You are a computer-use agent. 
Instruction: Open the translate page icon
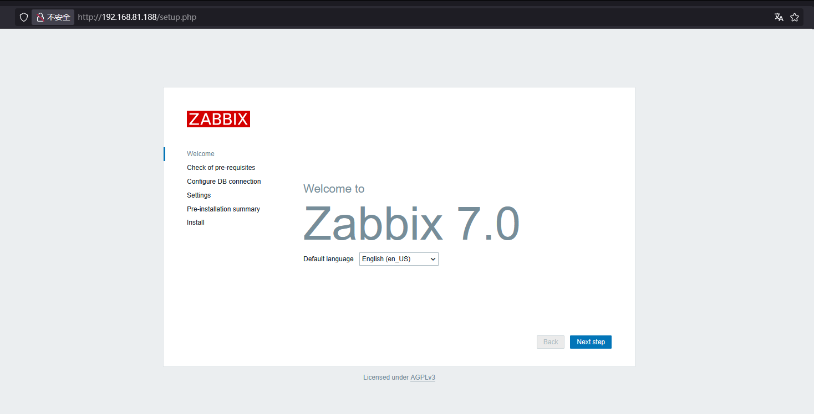pyautogui.click(x=779, y=17)
